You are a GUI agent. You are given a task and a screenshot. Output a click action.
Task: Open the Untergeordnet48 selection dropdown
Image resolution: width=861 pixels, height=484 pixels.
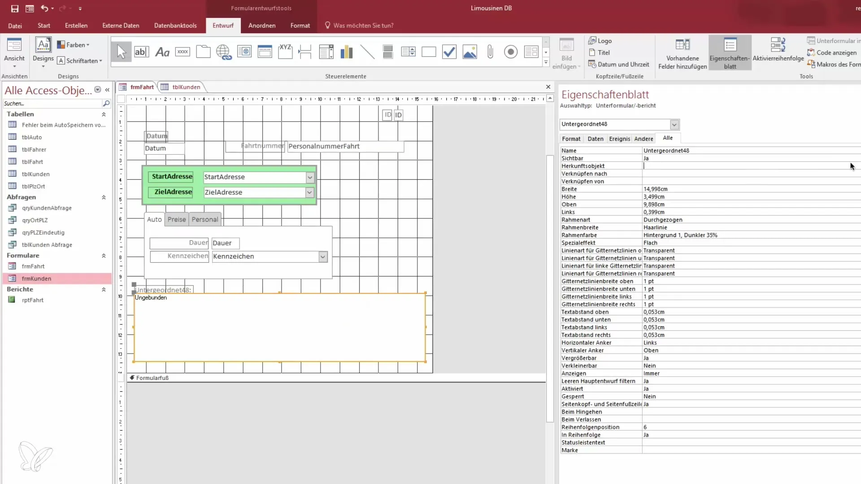tap(674, 125)
